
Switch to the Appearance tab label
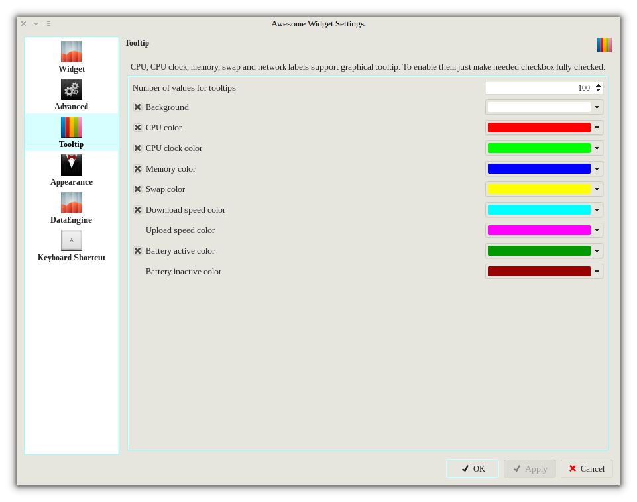point(72,182)
